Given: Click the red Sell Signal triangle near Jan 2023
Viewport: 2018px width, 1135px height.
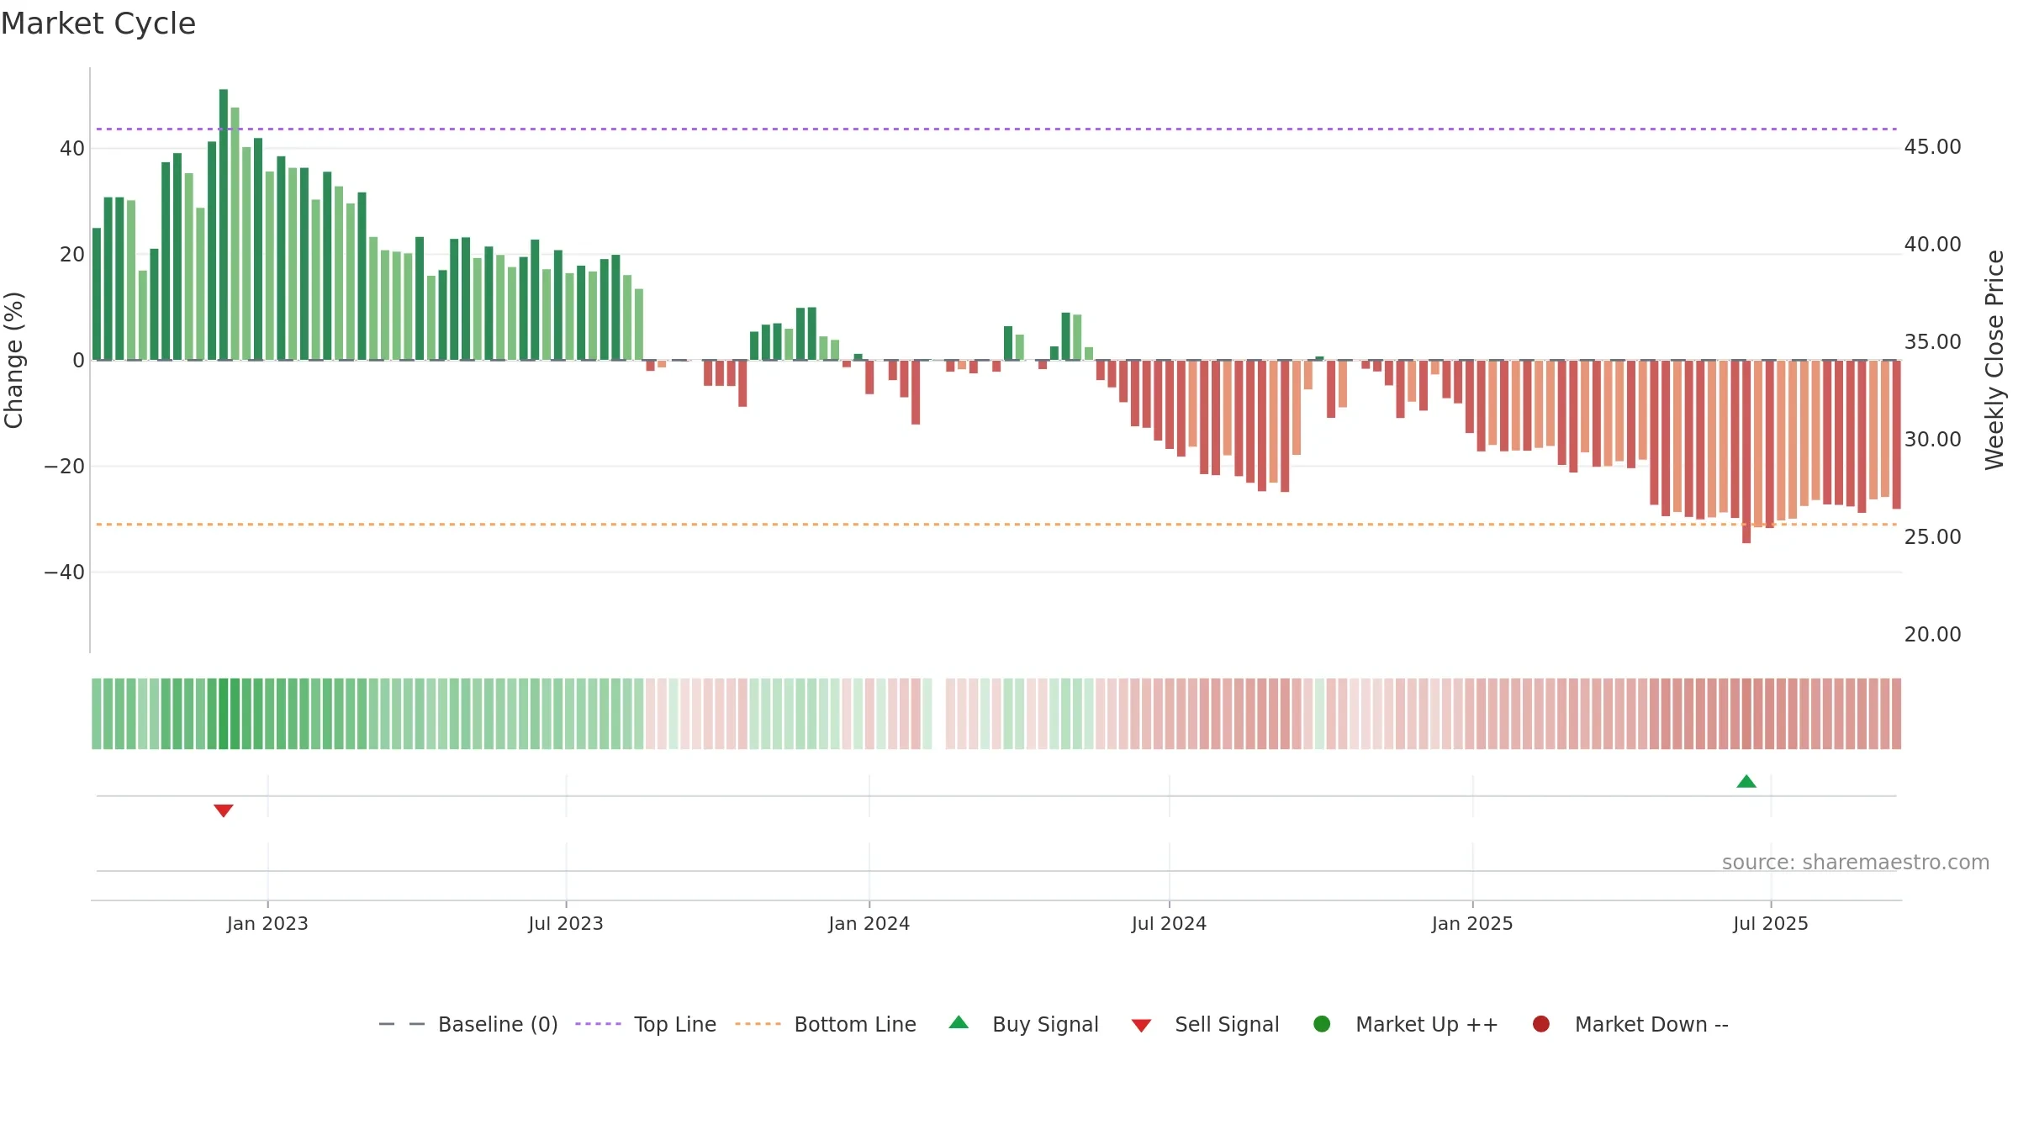Looking at the screenshot, I should click(x=223, y=810).
